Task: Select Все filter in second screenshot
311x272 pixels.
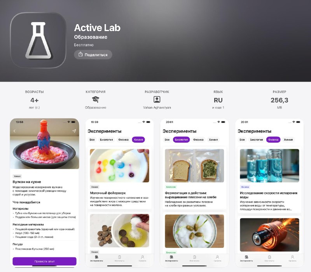Action: point(92,139)
